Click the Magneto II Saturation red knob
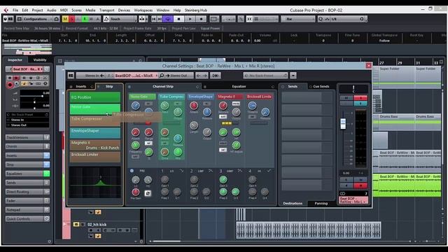 (x=223, y=106)
